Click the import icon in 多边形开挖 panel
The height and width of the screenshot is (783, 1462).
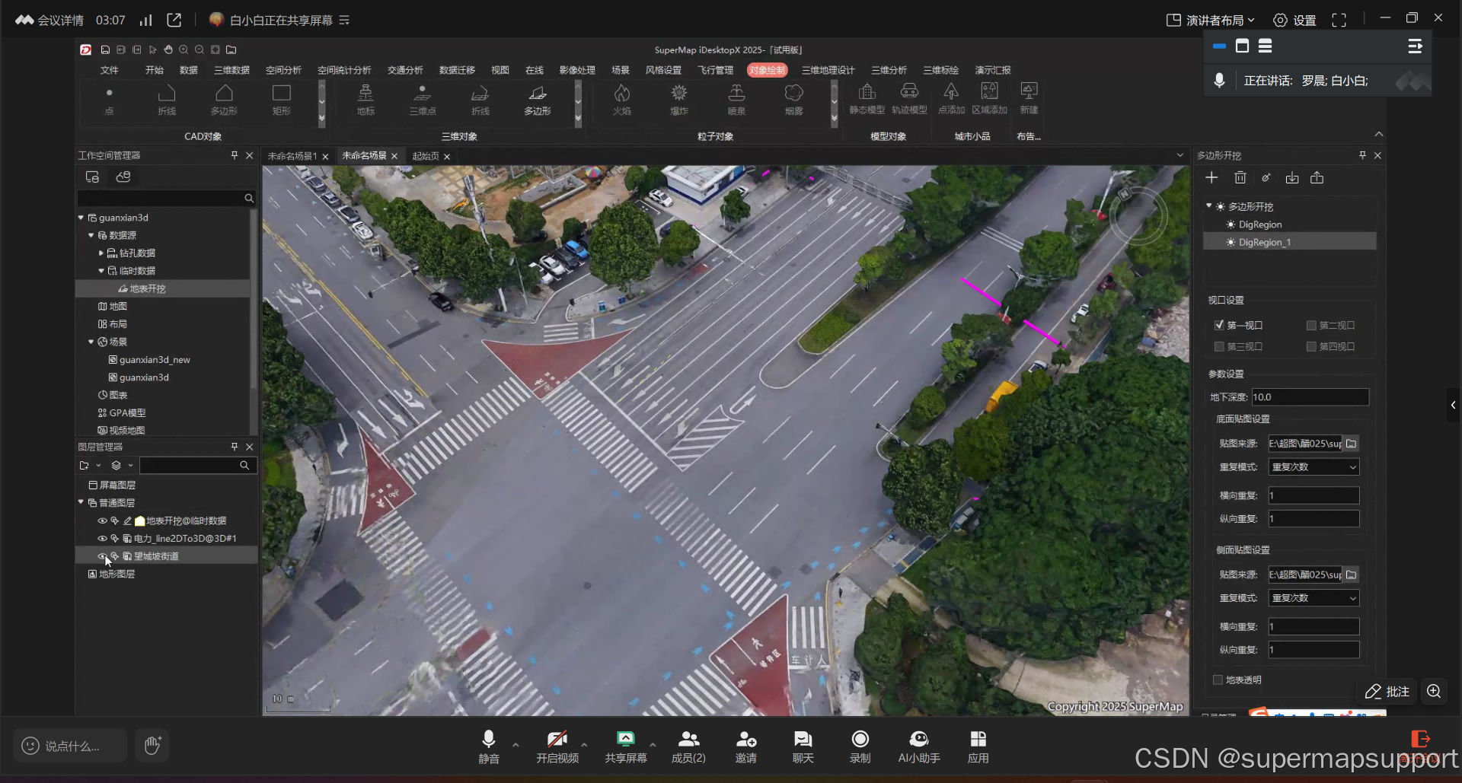tap(1292, 177)
